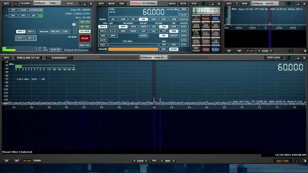Viewport: 308px width, 173px height.
Task: Select VFO B
Action: click(103, 31)
